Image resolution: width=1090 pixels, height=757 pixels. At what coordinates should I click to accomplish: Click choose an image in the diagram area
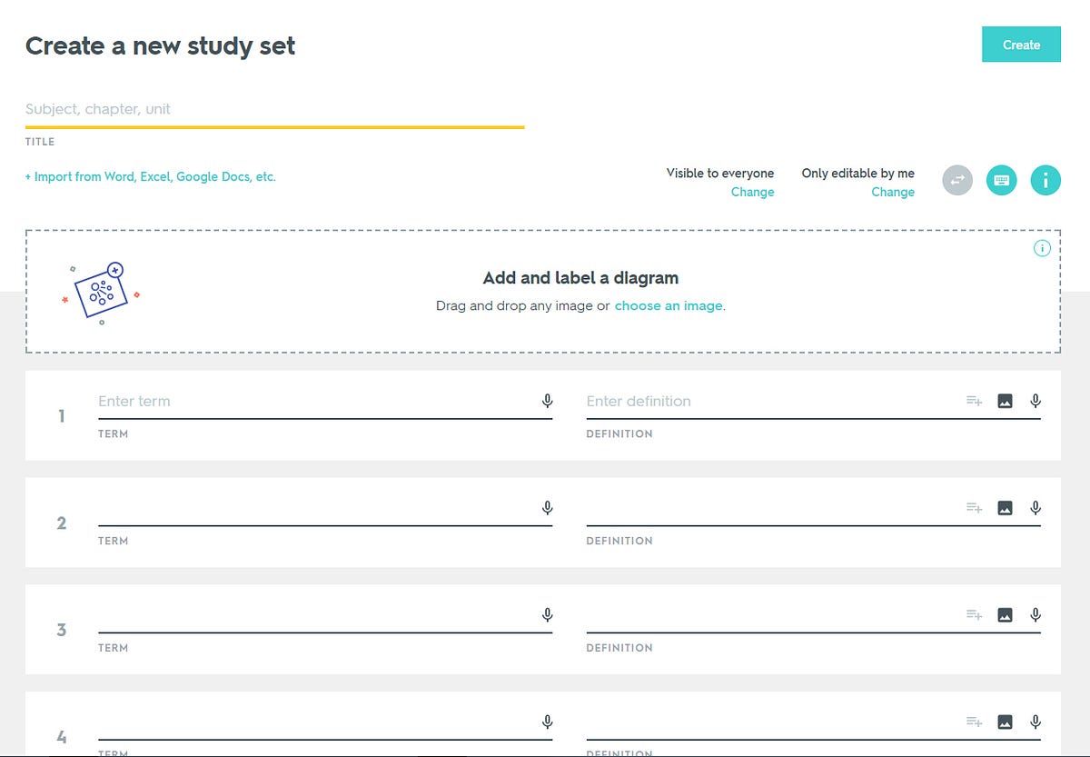click(669, 305)
